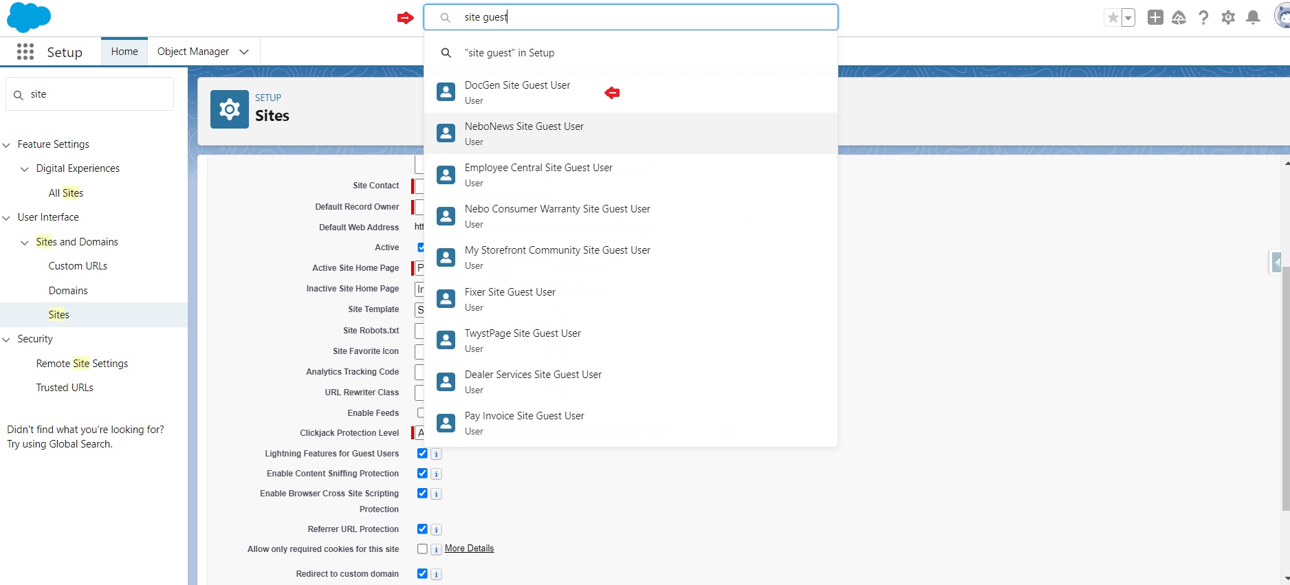Click the NeboNews Site Guest User avatar icon
The width and height of the screenshot is (1290, 585).
[446, 133]
